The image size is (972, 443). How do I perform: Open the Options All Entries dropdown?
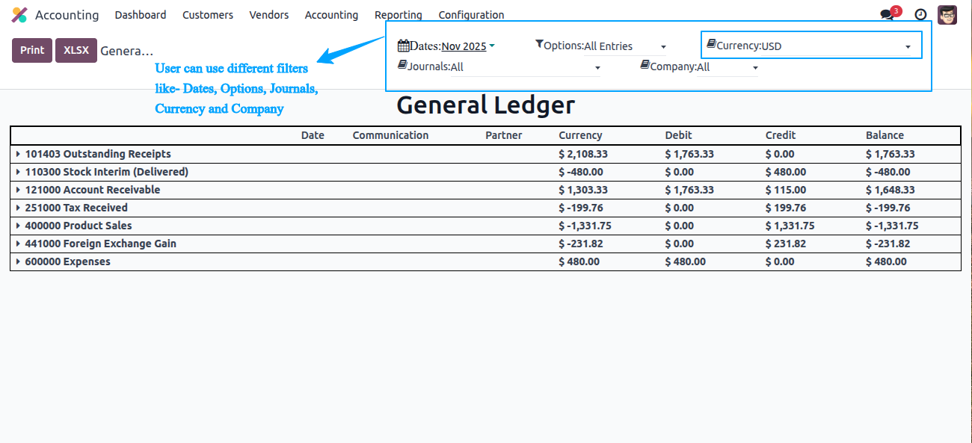pos(625,46)
